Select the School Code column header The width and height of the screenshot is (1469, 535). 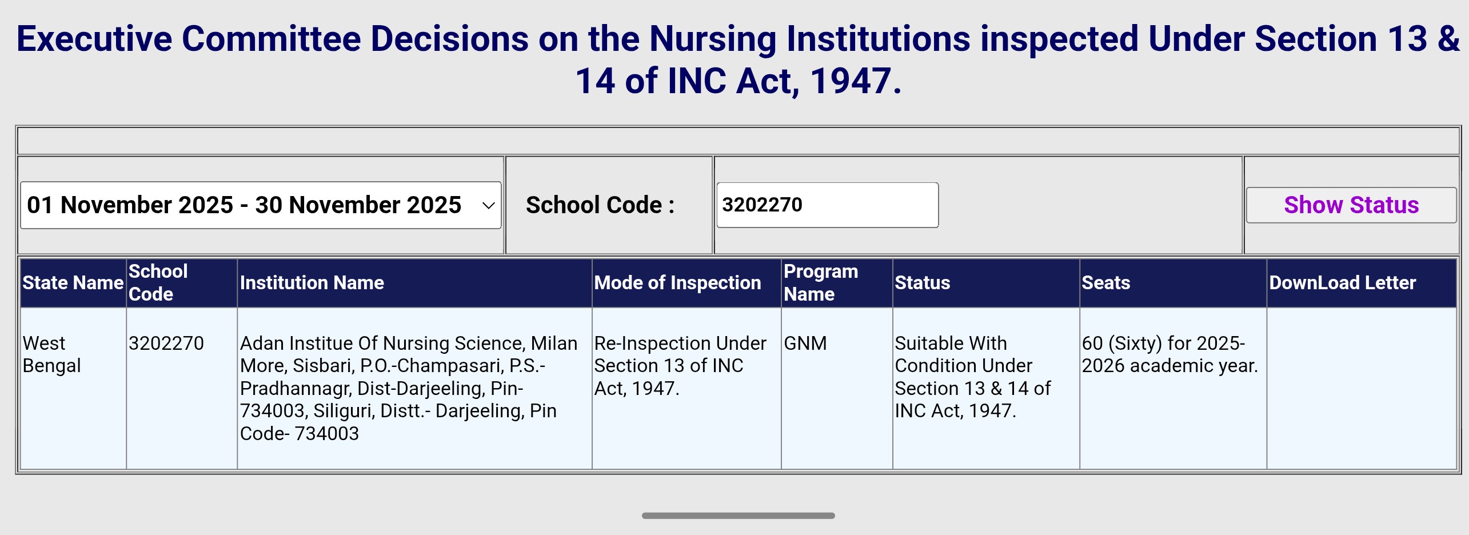[158, 283]
